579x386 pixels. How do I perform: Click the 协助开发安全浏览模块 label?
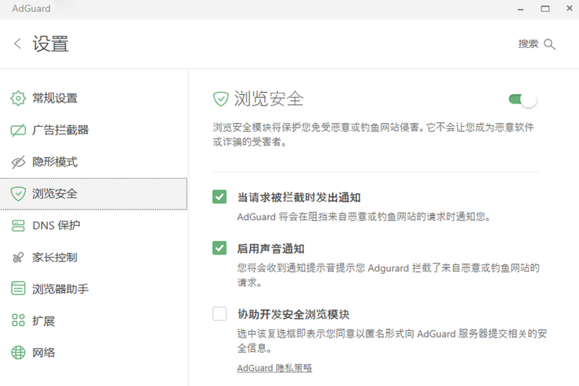pyautogui.click(x=293, y=315)
